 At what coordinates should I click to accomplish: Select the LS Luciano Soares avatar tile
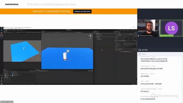pos(171,28)
